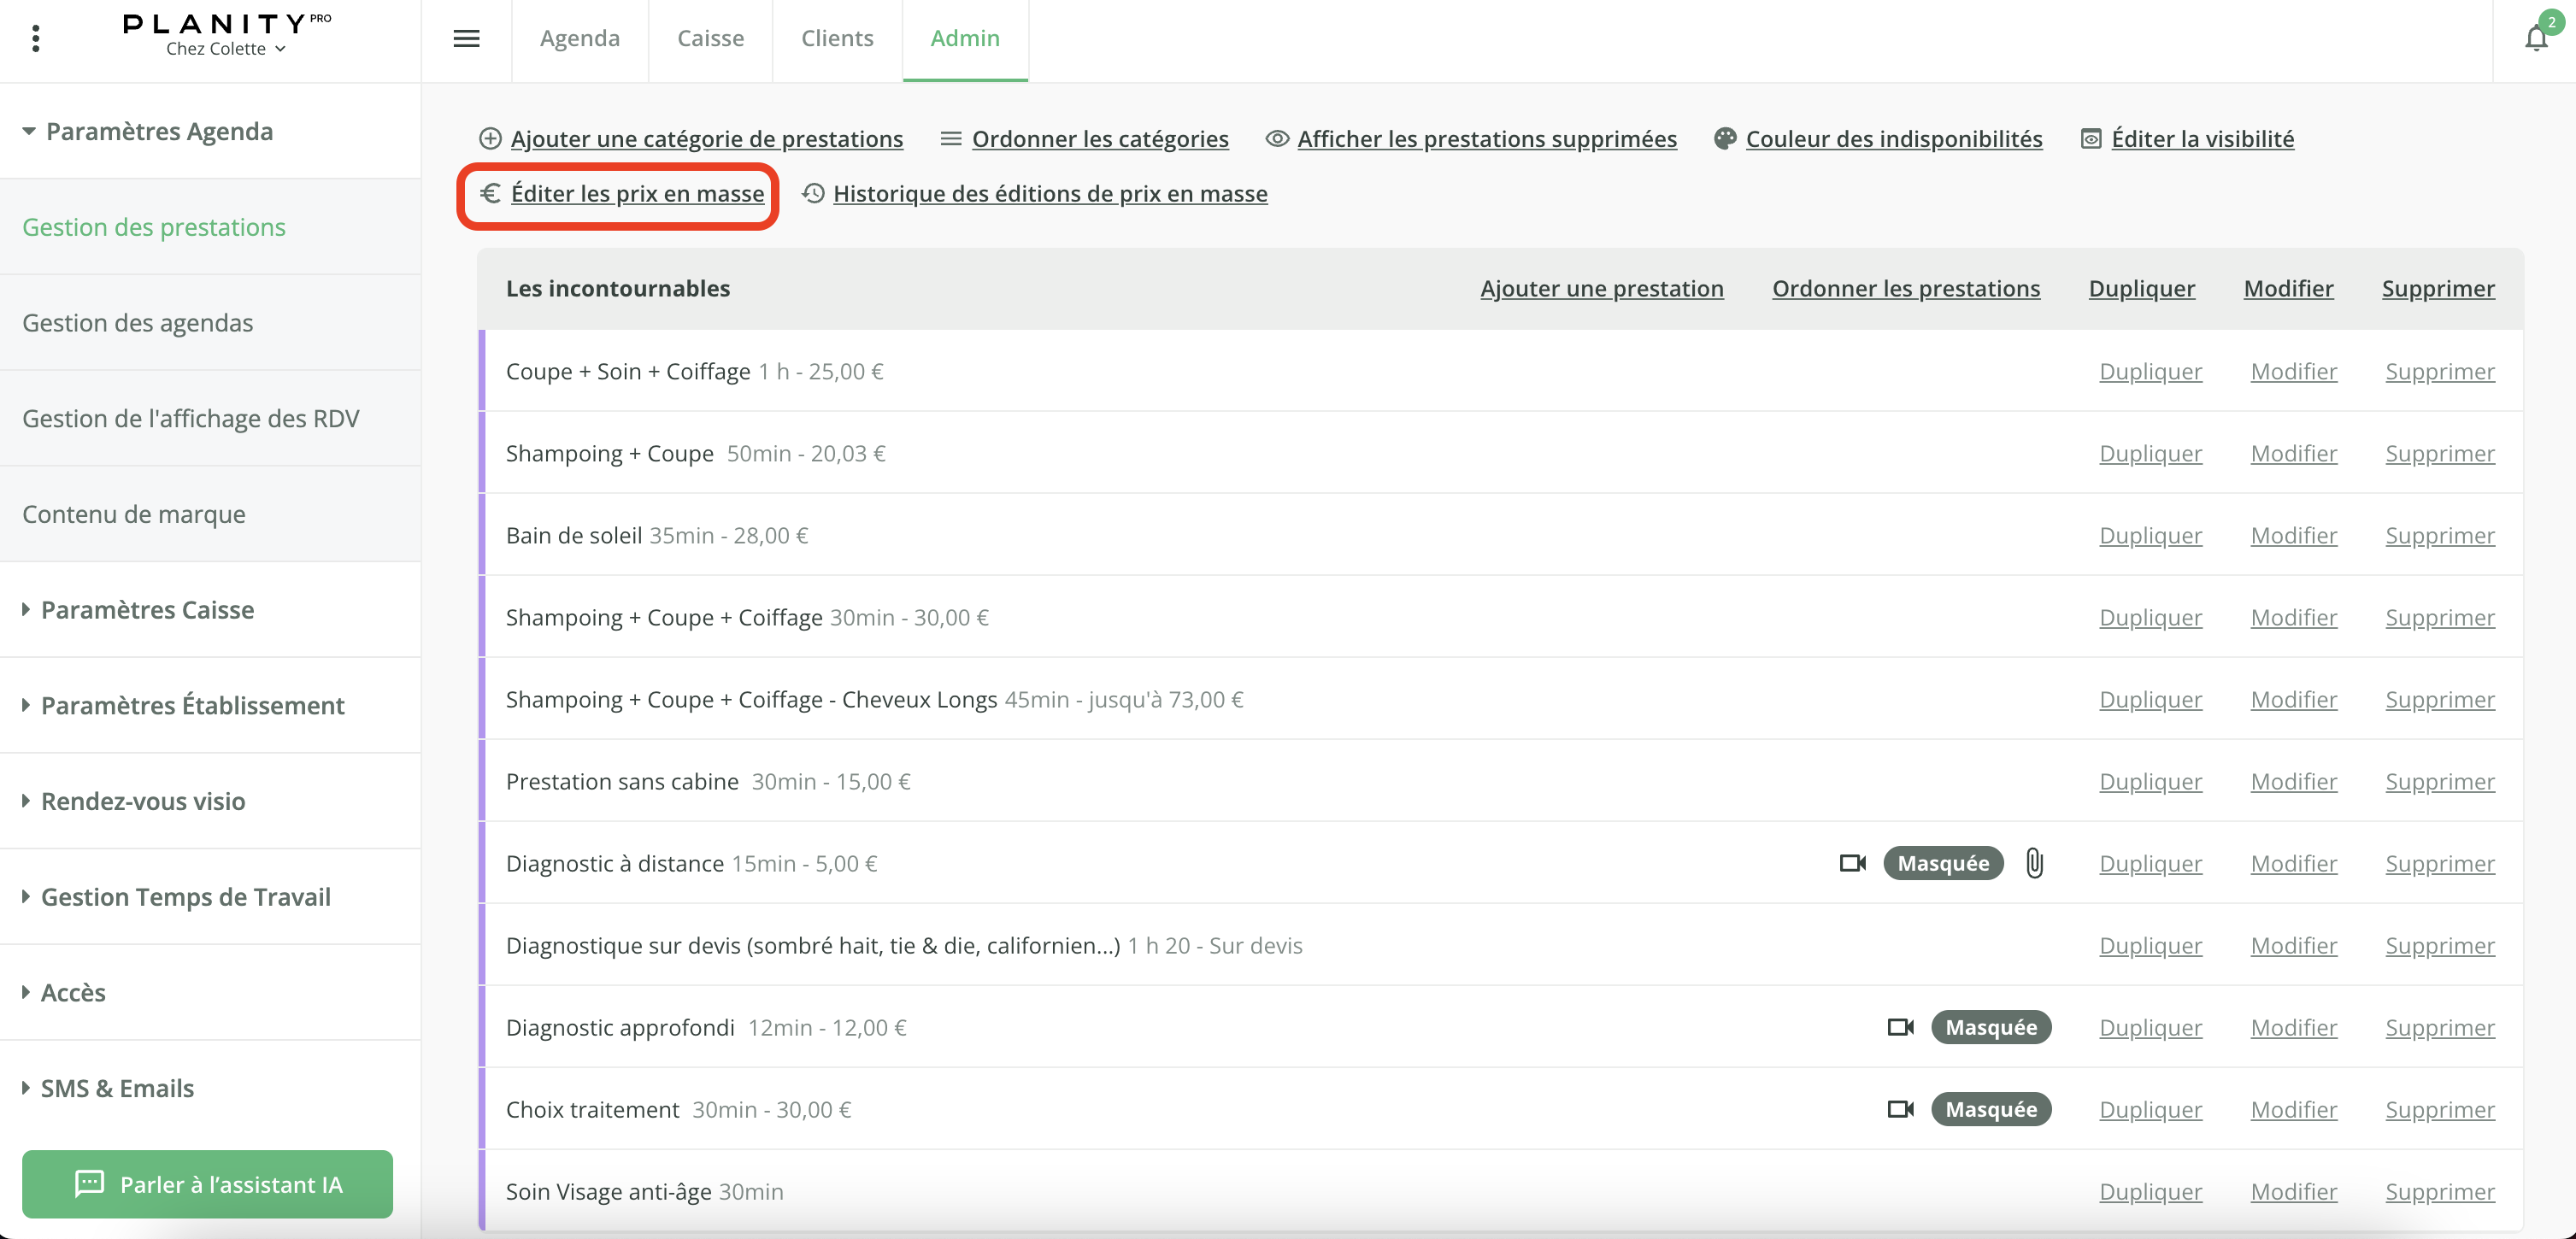Click the video icon on Choix traitement

tap(1900, 1109)
